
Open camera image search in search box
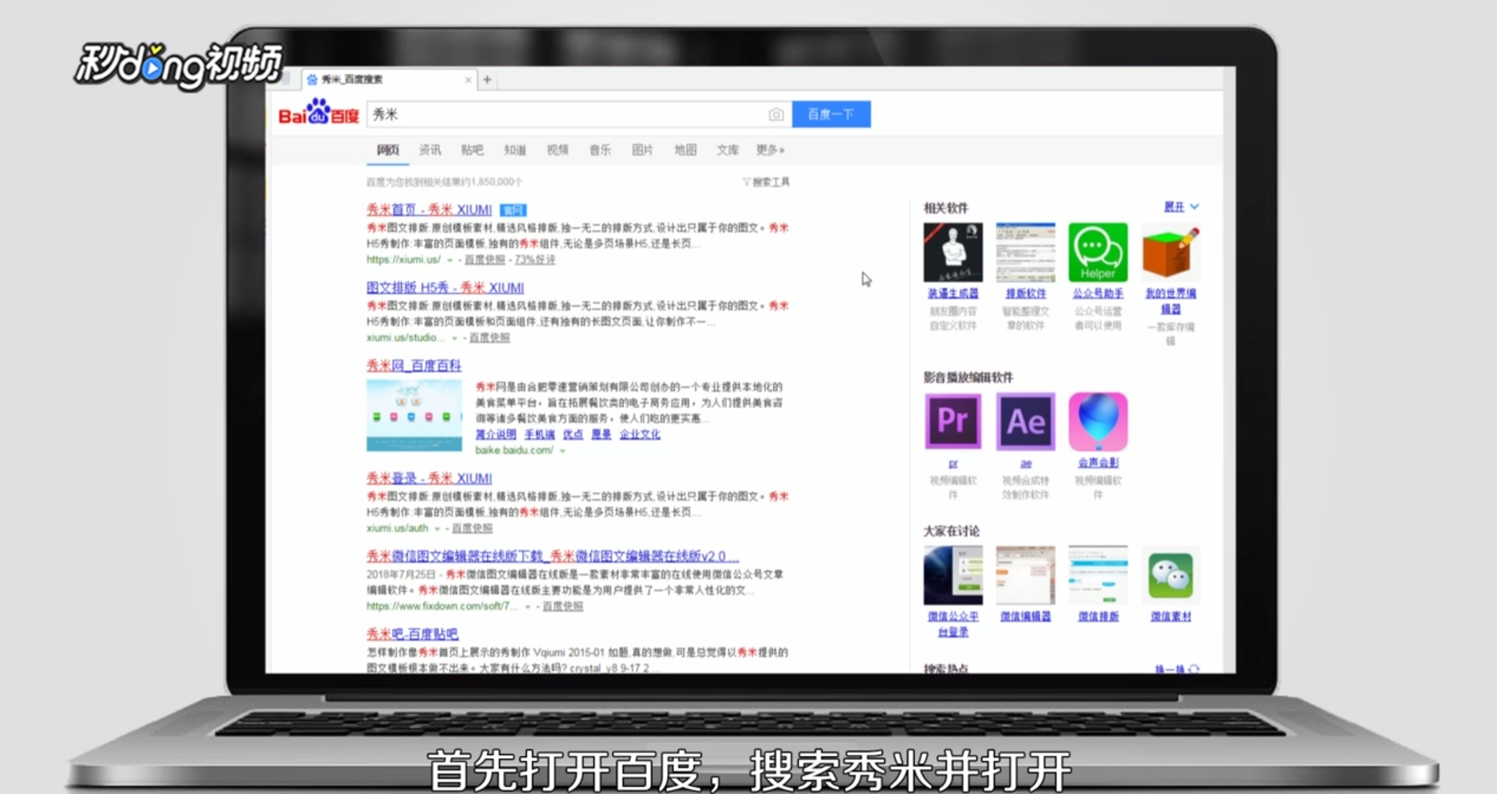click(x=775, y=114)
